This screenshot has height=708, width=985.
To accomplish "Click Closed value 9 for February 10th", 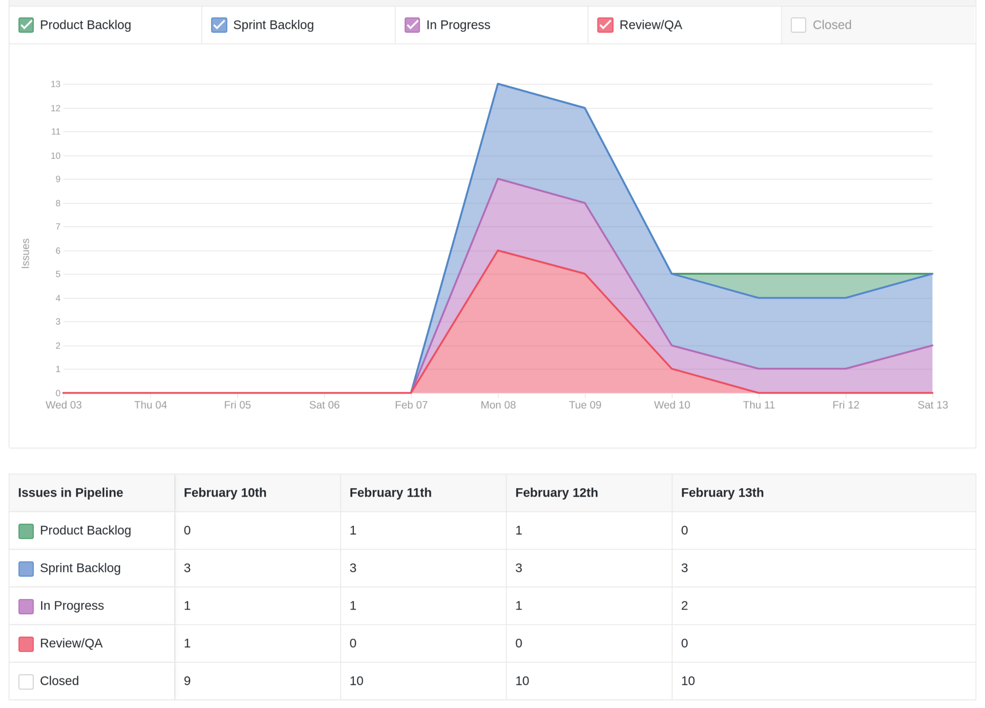I will tap(187, 681).
